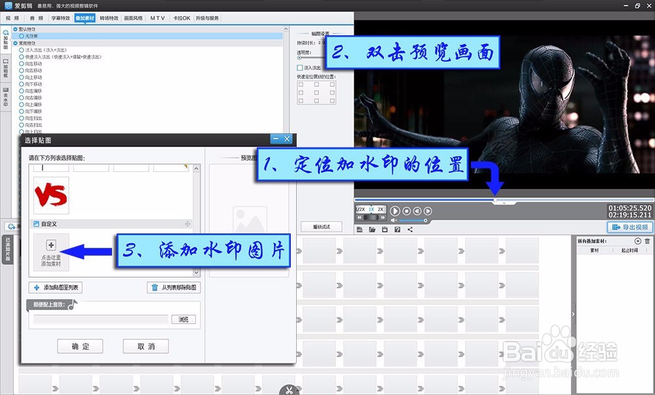This screenshot has width=655, height=395.
Task: Stop the video preview
Action: point(407,211)
